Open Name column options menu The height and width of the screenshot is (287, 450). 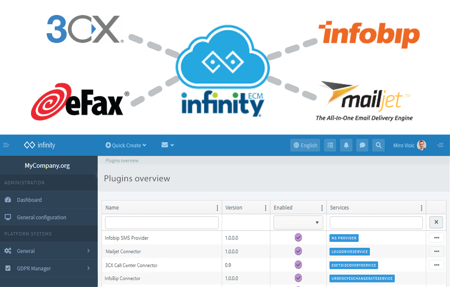217,208
